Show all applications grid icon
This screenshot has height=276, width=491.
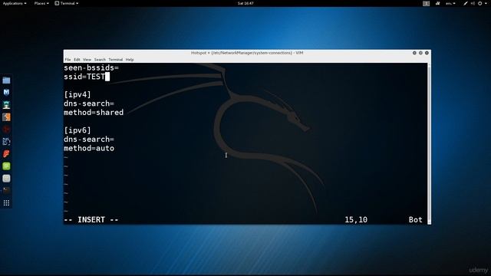tap(6, 203)
